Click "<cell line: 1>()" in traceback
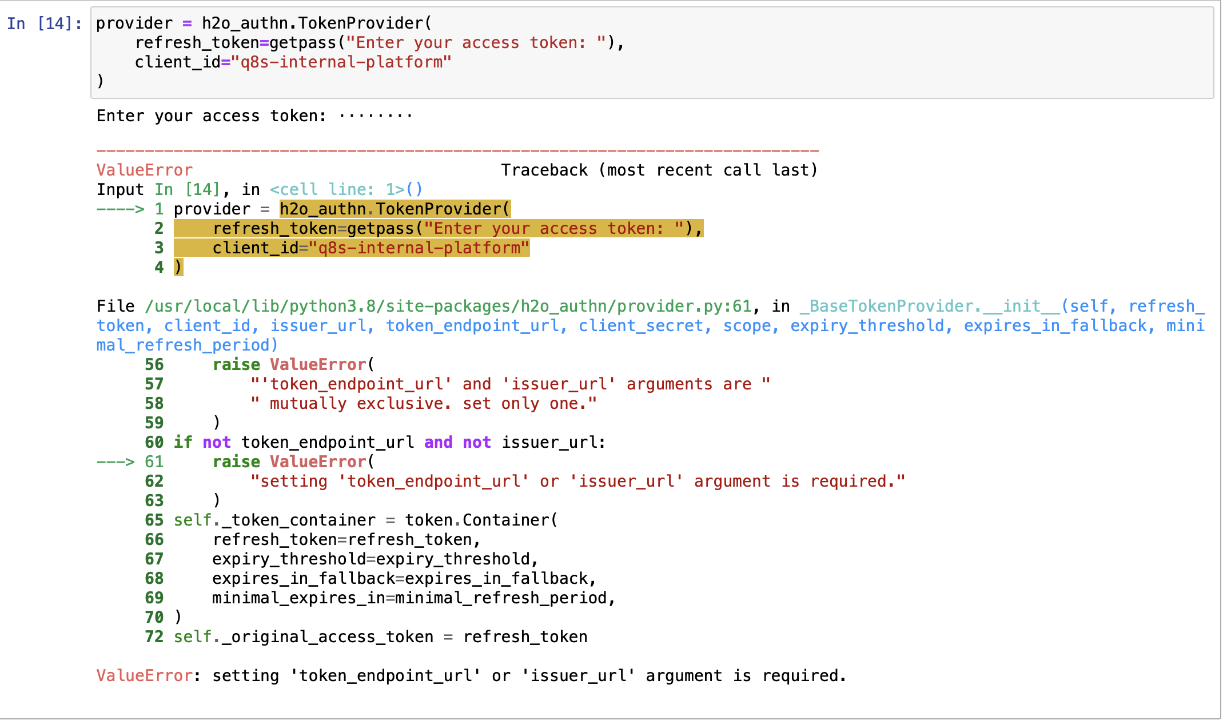Screen dimensions: 1227x724 coord(346,190)
